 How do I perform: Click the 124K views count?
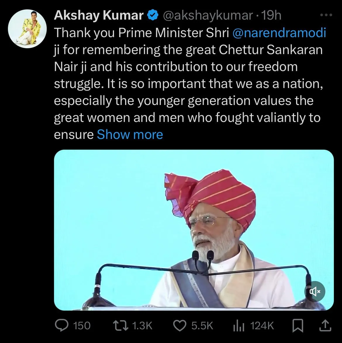click(x=262, y=326)
